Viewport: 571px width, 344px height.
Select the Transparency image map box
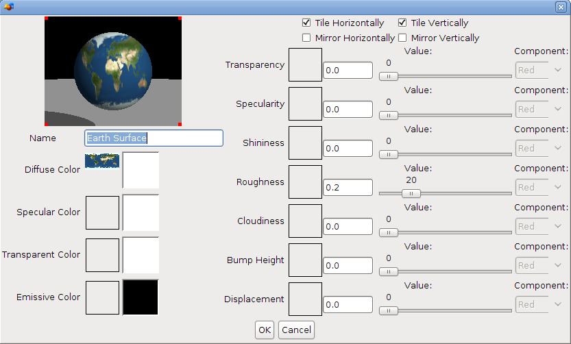(305, 65)
